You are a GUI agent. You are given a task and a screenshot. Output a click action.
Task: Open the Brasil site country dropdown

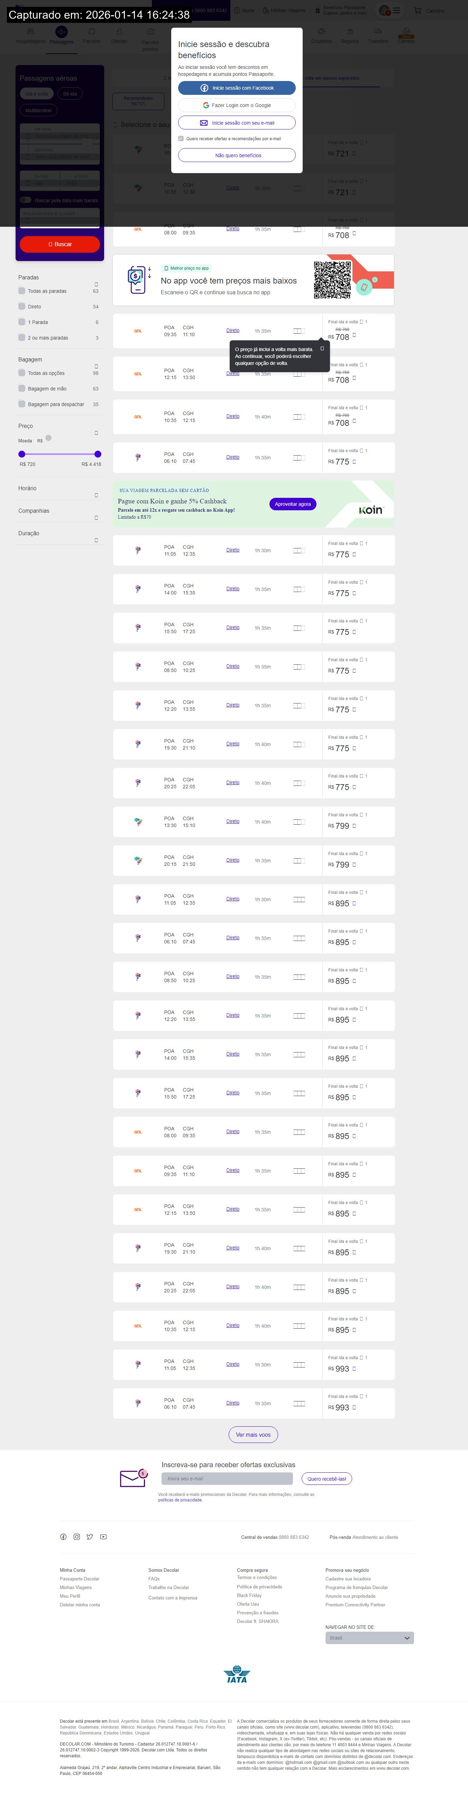(369, 1637)
